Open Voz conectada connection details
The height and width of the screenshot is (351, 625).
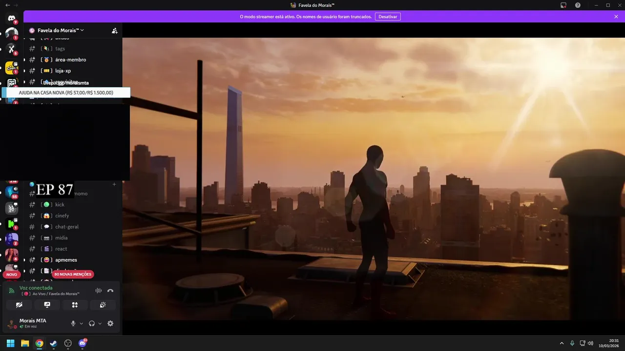pos(36,288)
